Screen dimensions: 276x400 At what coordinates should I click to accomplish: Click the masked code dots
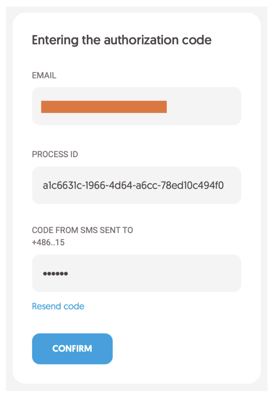[55, 274]
